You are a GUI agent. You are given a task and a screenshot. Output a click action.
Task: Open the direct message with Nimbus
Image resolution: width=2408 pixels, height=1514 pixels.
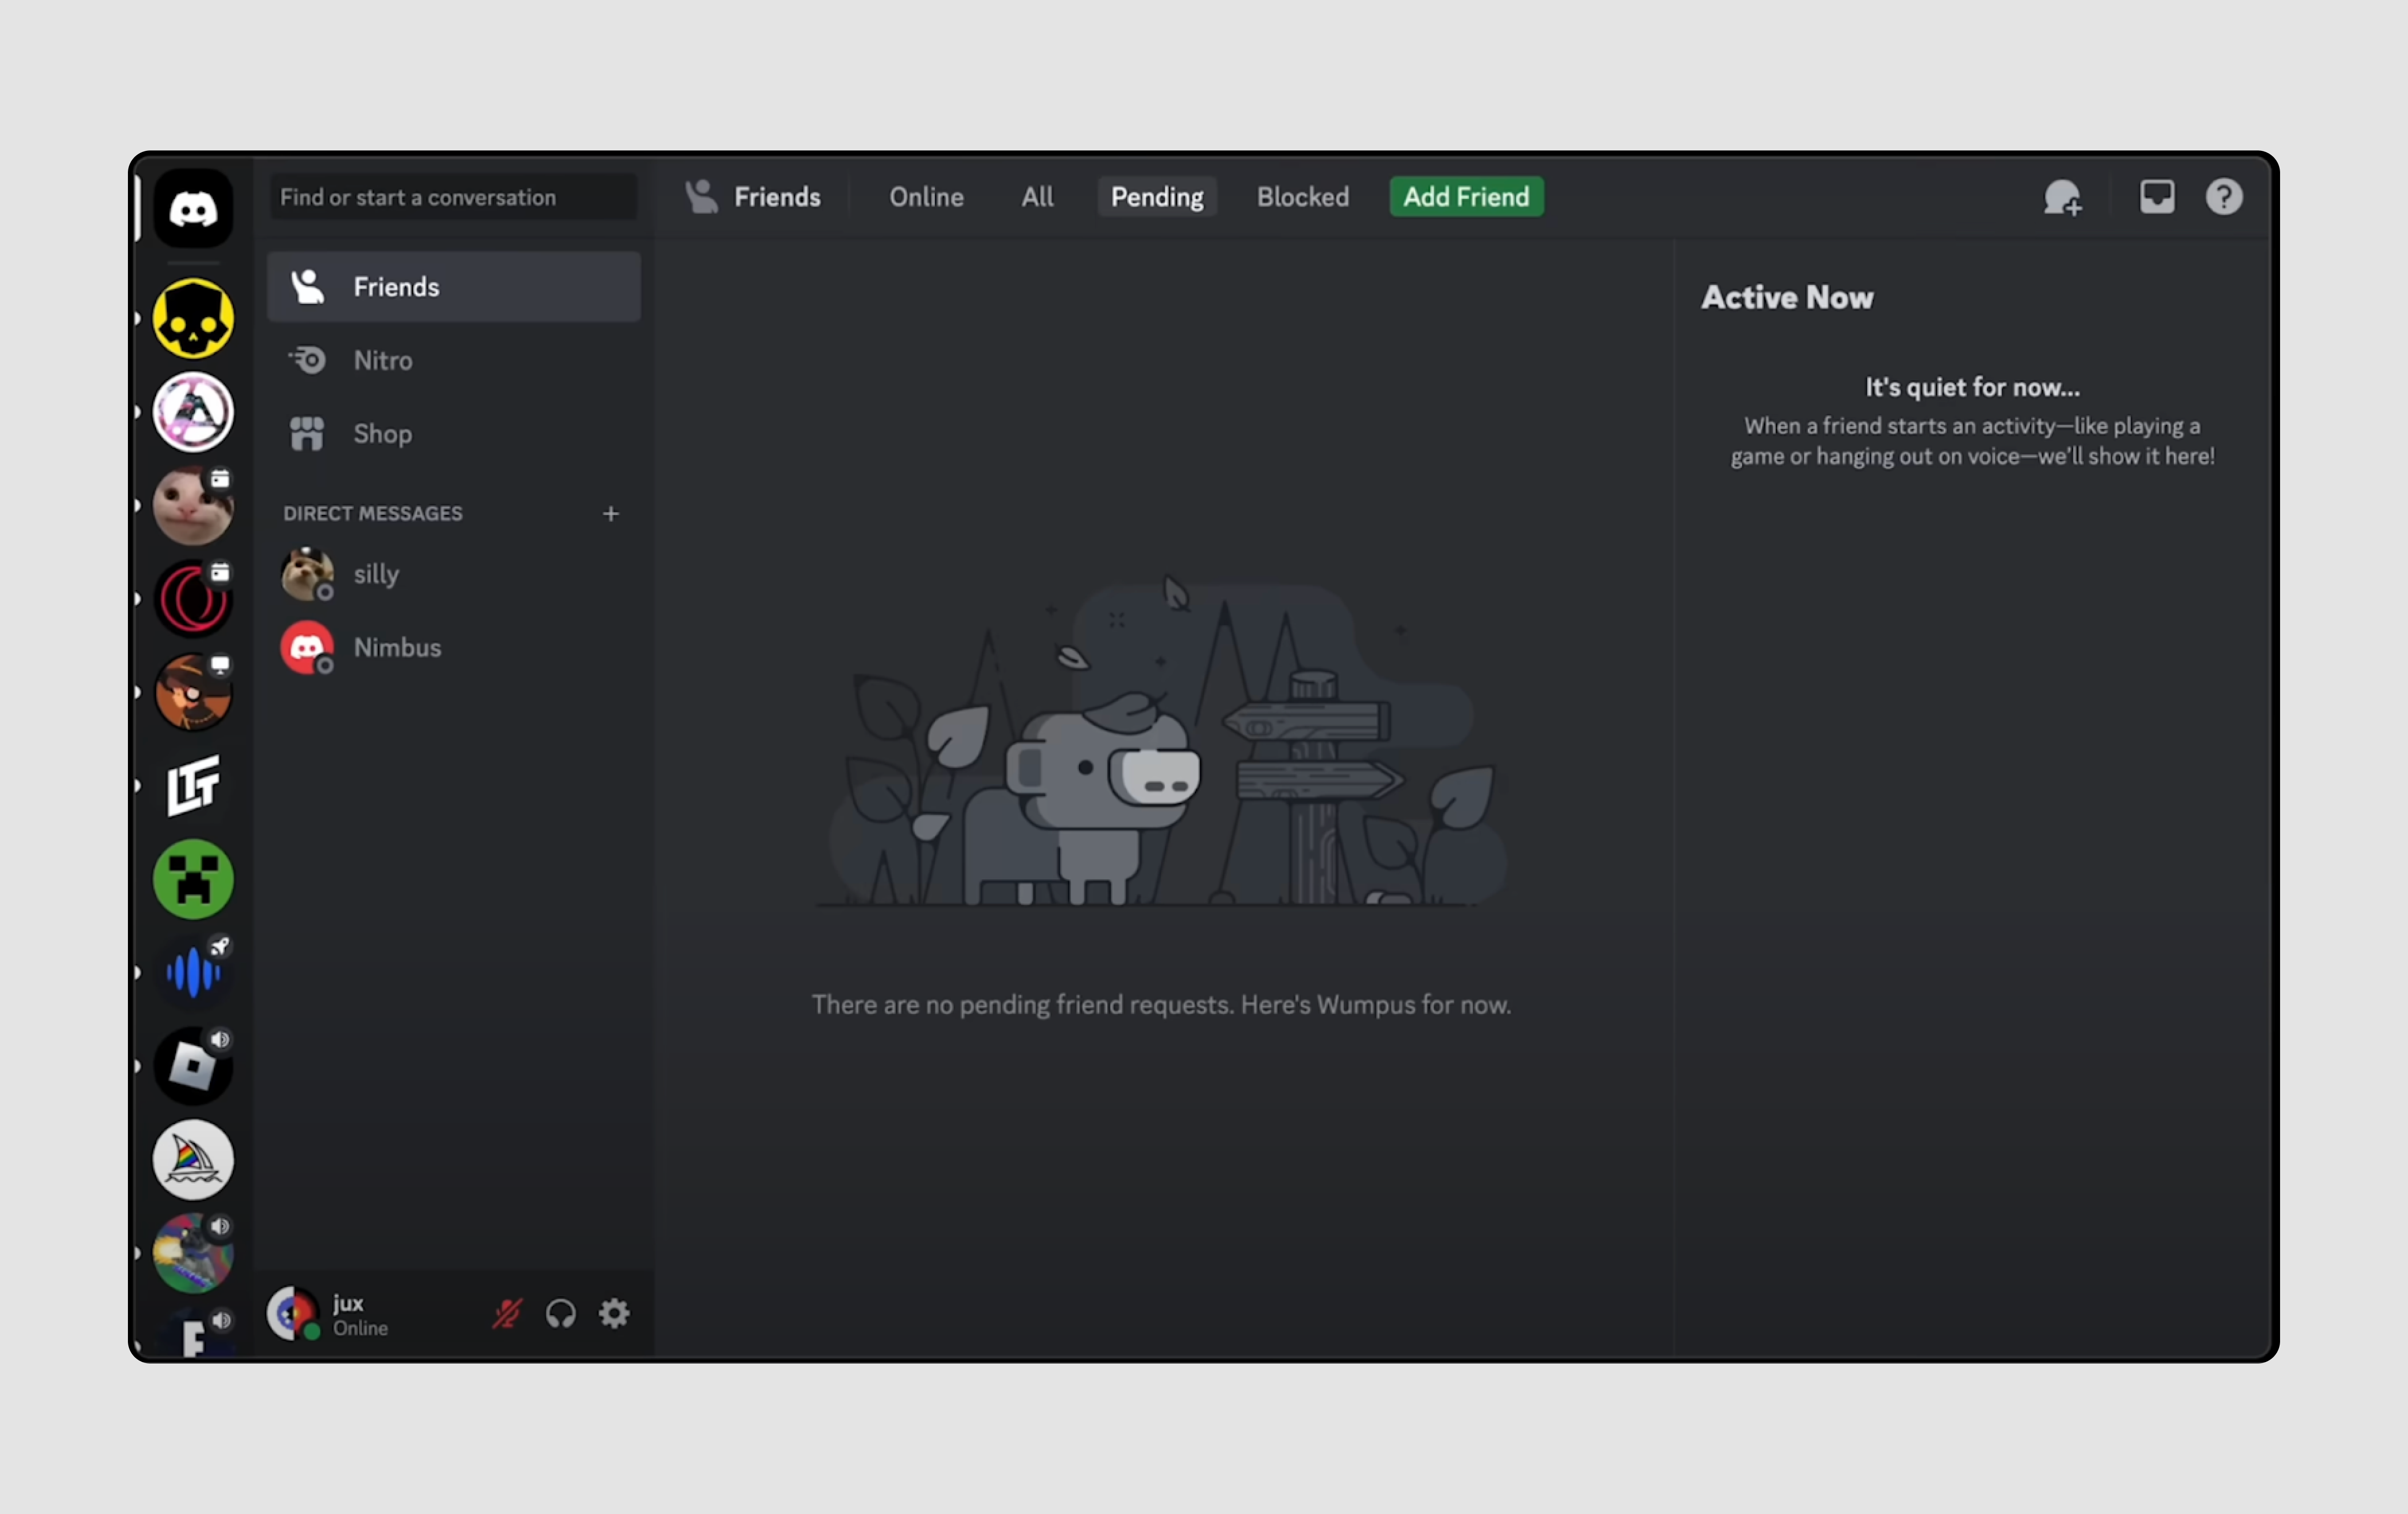coord(454,648)
